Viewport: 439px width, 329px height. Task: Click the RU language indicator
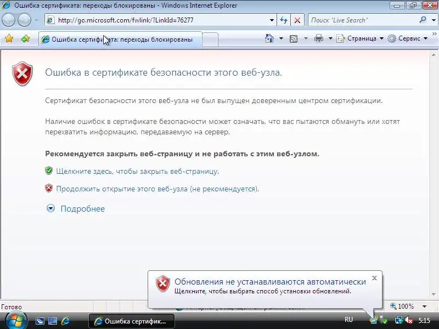tap(348, 320)
